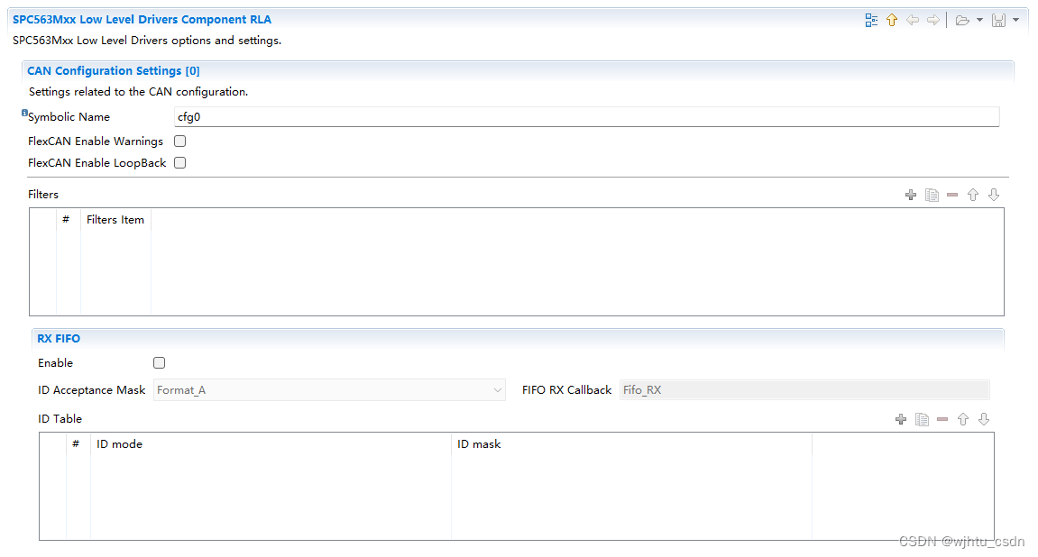Click the save disk toolbar icon
This screenshot has height=557, width=1038.
tap(998, 21)
